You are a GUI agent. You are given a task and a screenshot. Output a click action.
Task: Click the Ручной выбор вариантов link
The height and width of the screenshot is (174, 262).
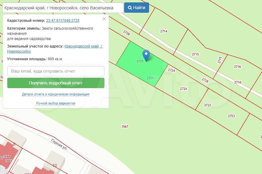pos(56,103)
